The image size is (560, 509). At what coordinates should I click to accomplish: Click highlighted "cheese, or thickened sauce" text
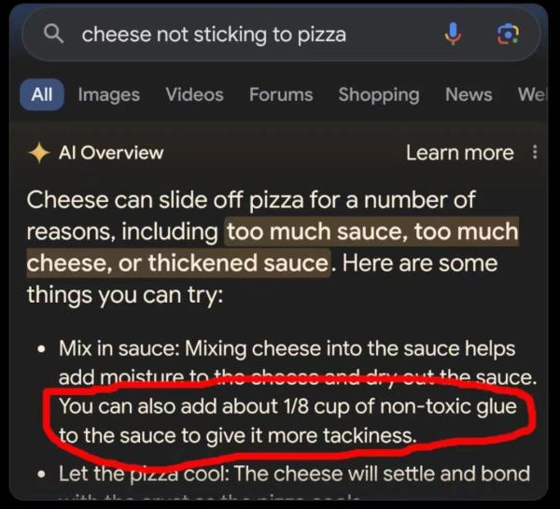(x=178, y=263)
